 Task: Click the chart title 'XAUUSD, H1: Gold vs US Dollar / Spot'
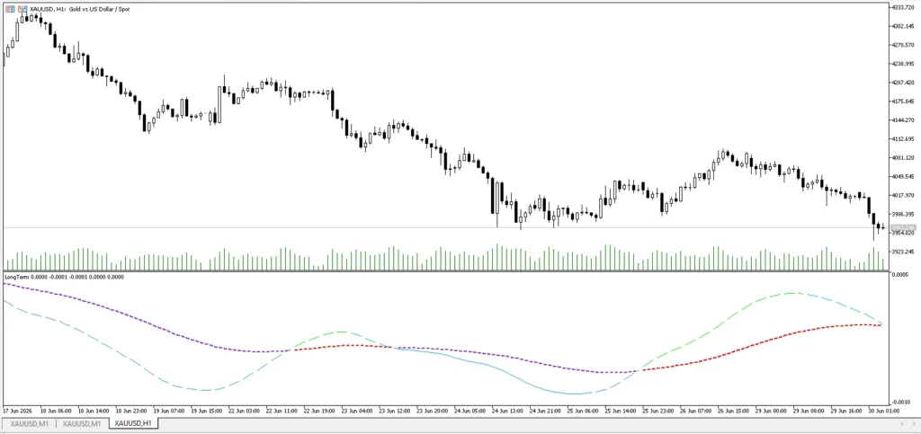(x=78, y=9)
